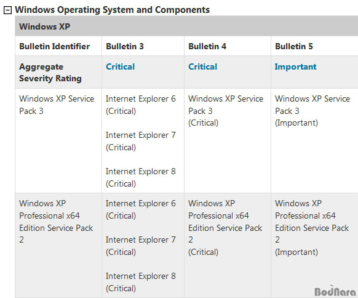Select the Bulletin 4 column header

[x=228, y=46]
